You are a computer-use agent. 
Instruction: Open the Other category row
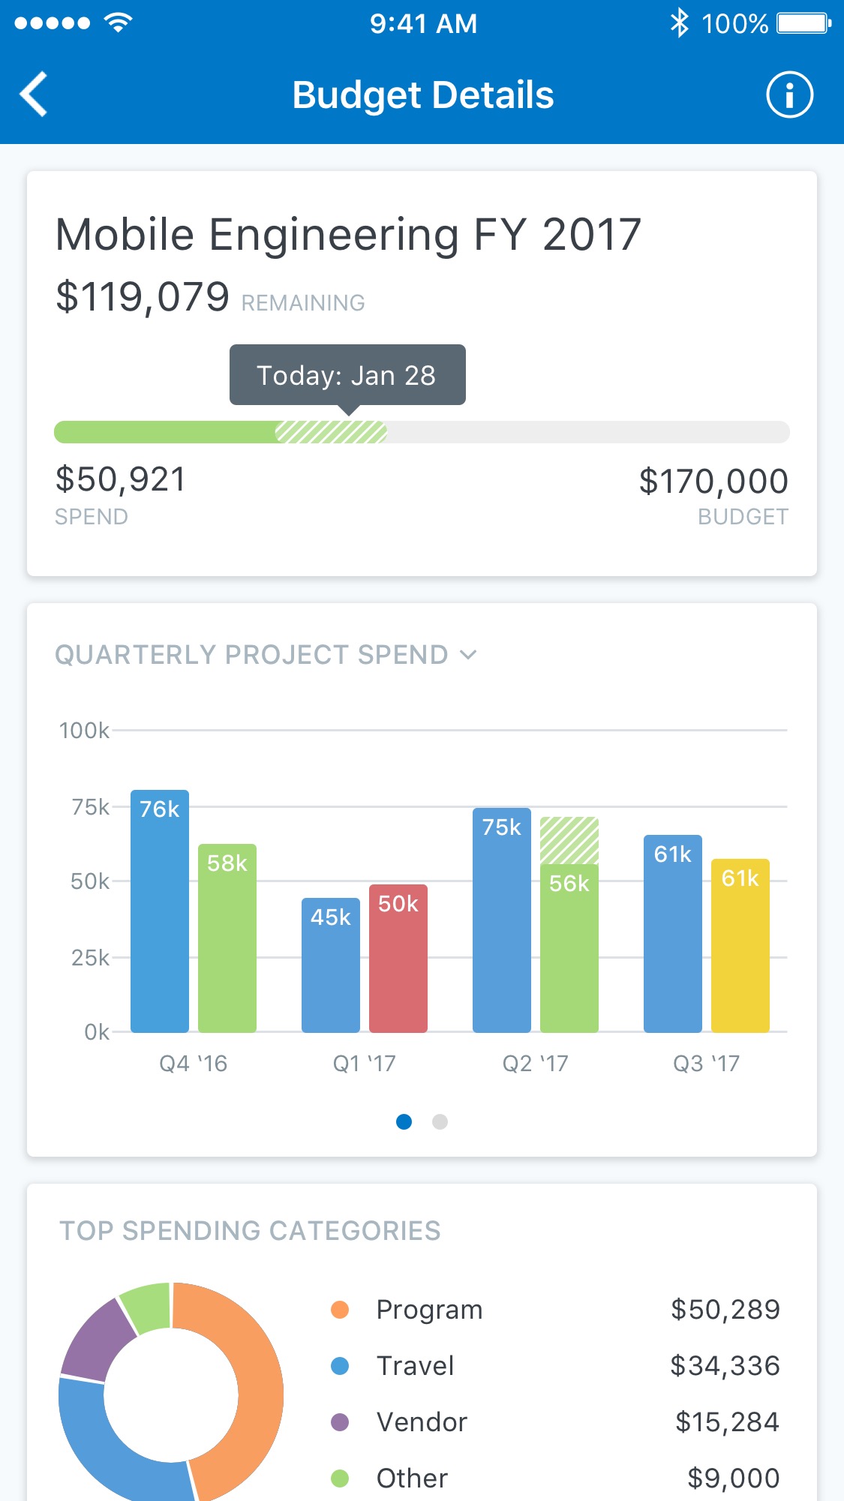pyautogui.click(x=555, y=1478)
